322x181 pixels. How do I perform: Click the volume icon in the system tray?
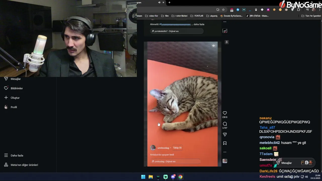[306, 177]
